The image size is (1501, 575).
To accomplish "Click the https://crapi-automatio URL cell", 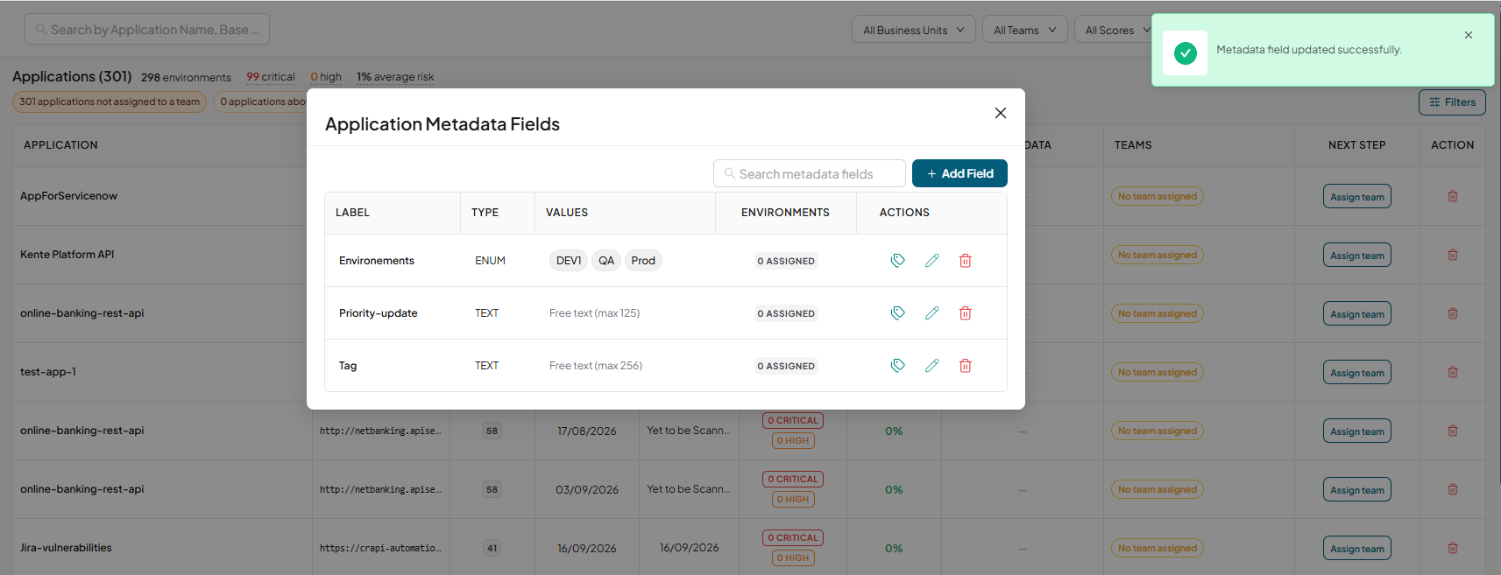I will [380, 548].
